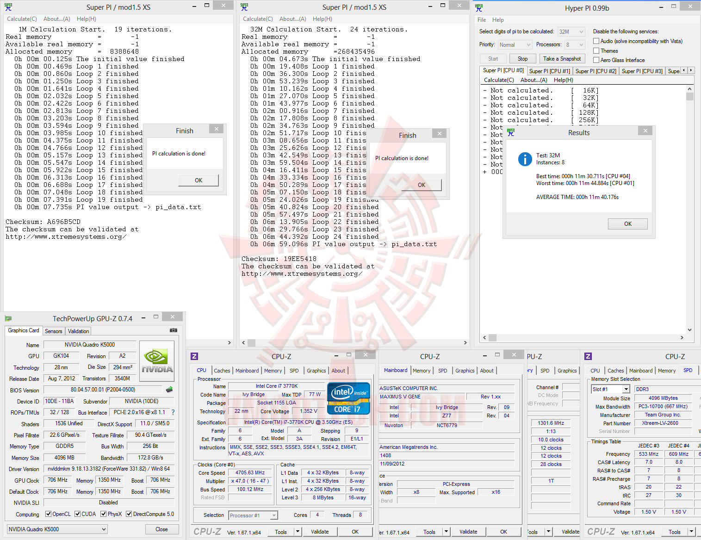The height and width of the screenshot is (540, 701).
Task: Click the Core Speed field showing 4705.63 MHz
Action: pos(250,473)
